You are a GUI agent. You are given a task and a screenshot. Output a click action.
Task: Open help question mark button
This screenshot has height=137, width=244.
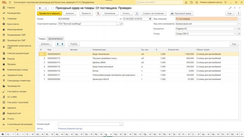(x=238, y=14)
